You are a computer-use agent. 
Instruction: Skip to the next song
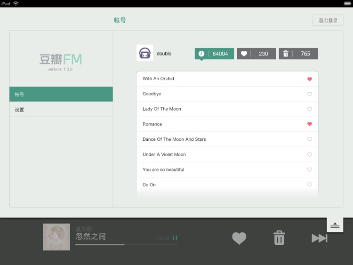pyautogui.click(x=320, y=238)
